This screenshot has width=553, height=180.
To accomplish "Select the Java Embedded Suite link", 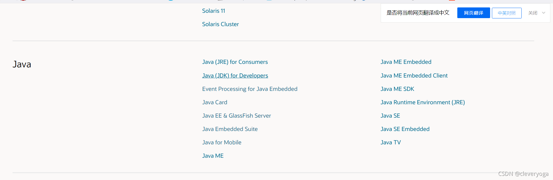I will [230, 129].
